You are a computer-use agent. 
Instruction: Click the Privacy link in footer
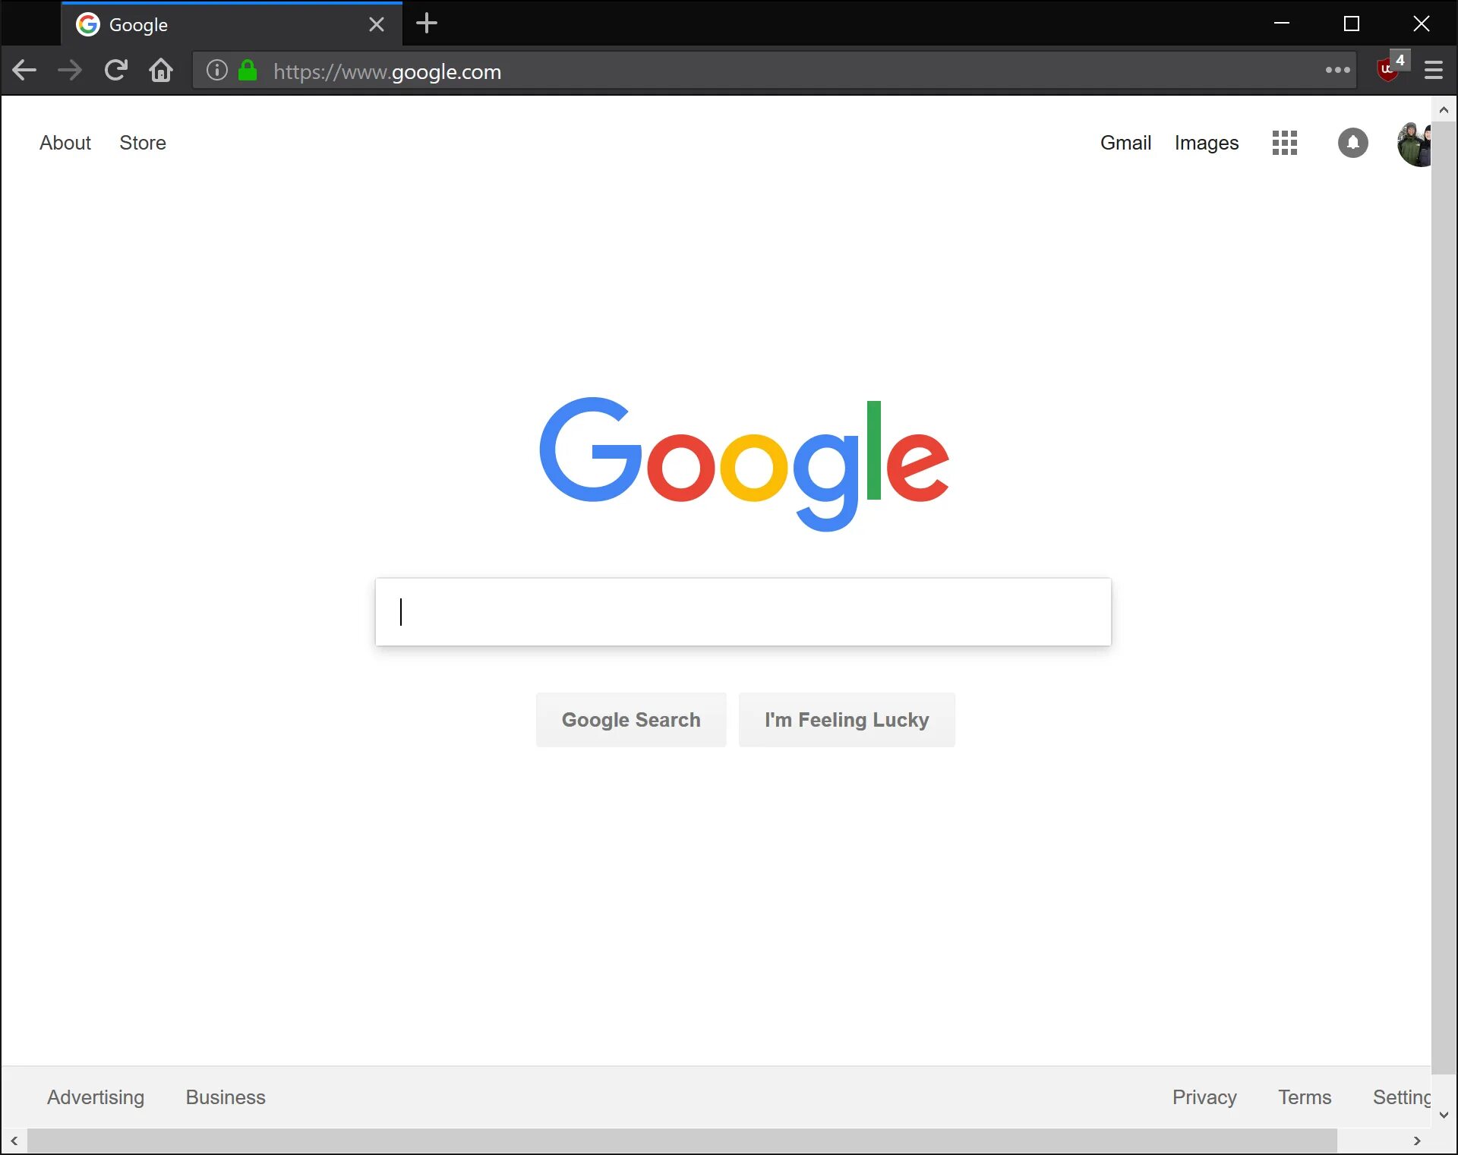(x=1204, y=1097)
